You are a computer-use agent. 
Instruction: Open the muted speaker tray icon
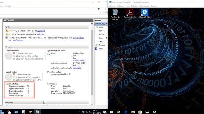pyautogui.click(x=90, y=112)
